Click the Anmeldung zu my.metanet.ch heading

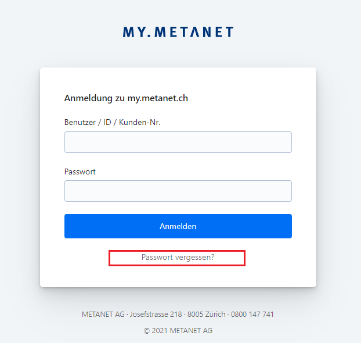coord(126,98)
